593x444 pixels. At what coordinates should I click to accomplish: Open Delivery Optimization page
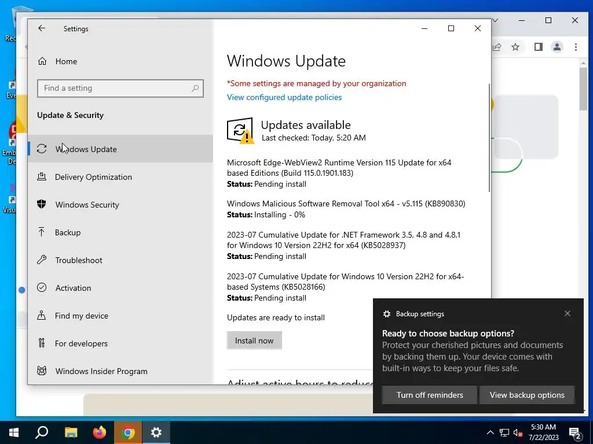pos(120,177)
